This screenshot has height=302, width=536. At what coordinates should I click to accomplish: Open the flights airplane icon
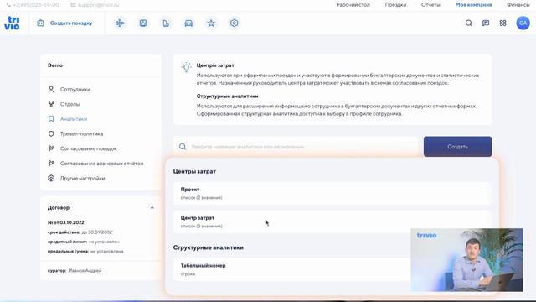click(x=121, y=23)
